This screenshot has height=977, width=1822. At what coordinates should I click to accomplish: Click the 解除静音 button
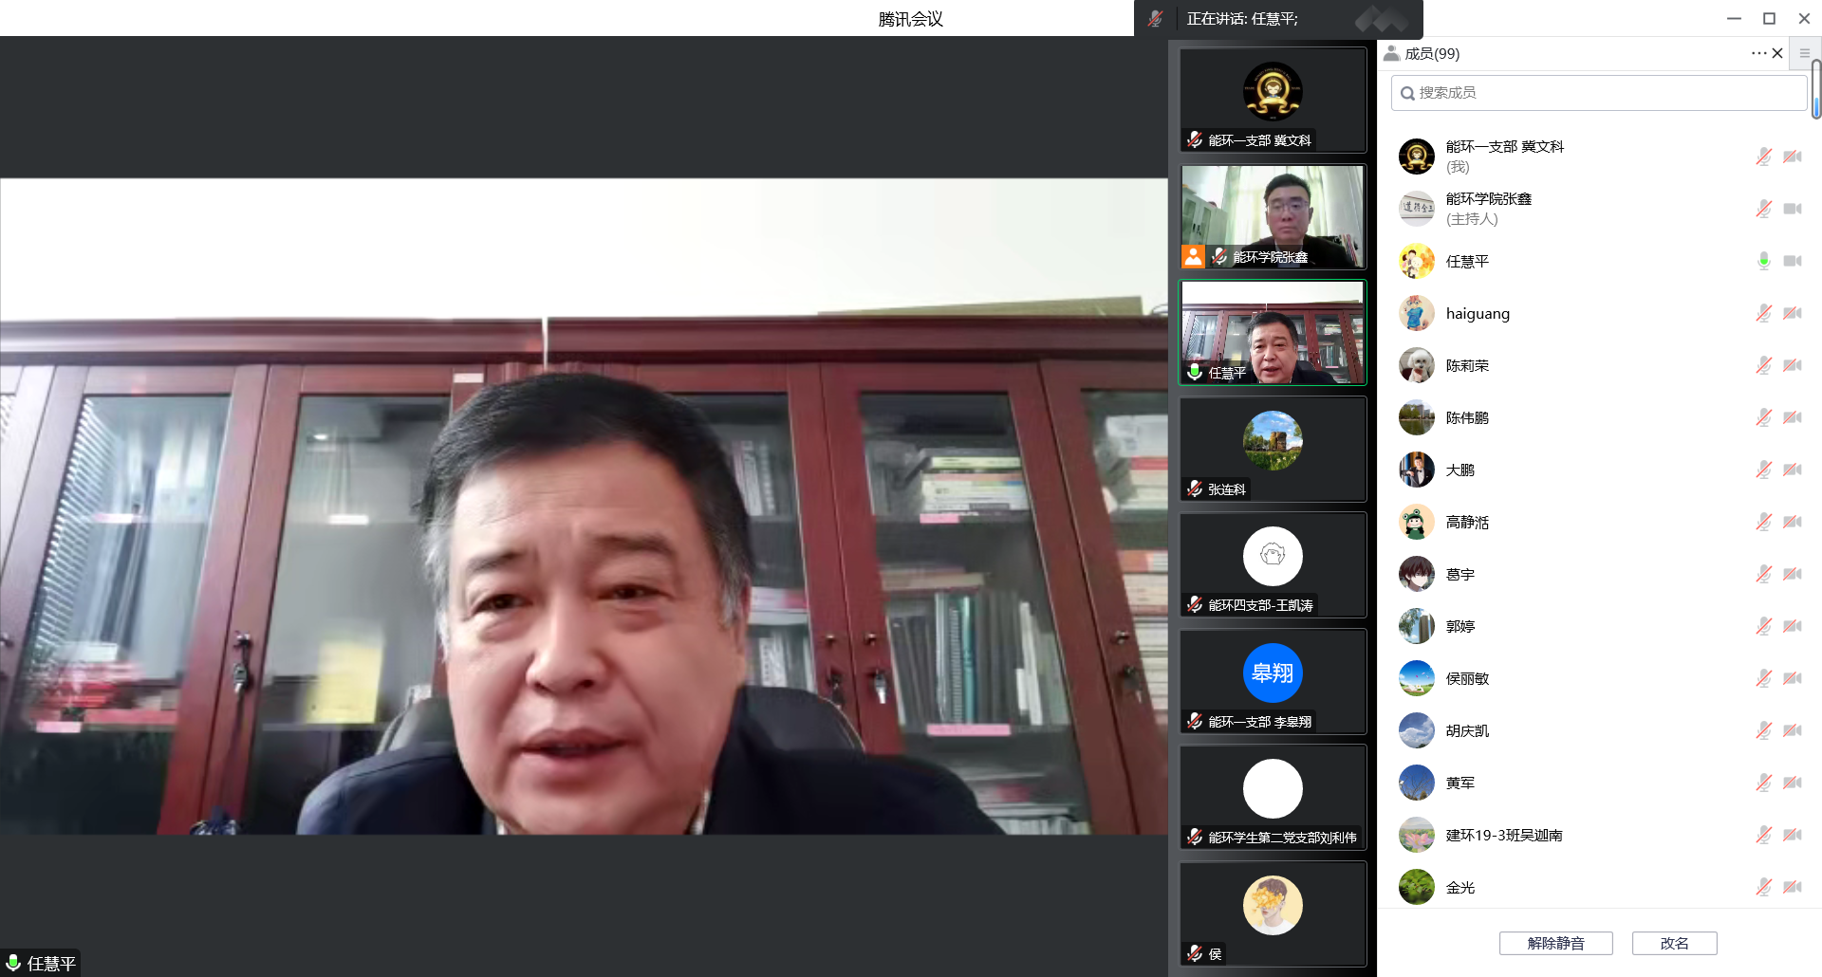(1555, 943)
